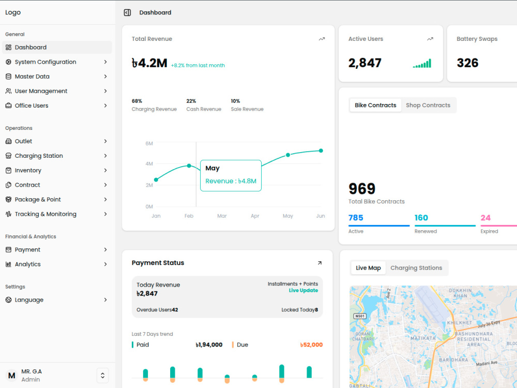517x388 pixels.
Task: Click the Master Data database icon
Action: pos(9,76)
